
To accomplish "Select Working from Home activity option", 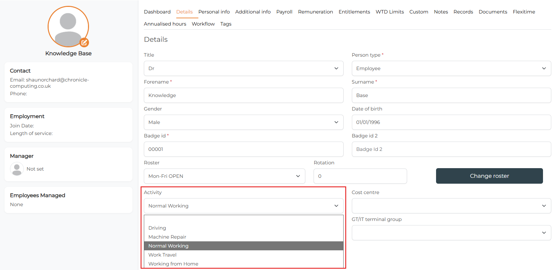I will pos(244,264).
